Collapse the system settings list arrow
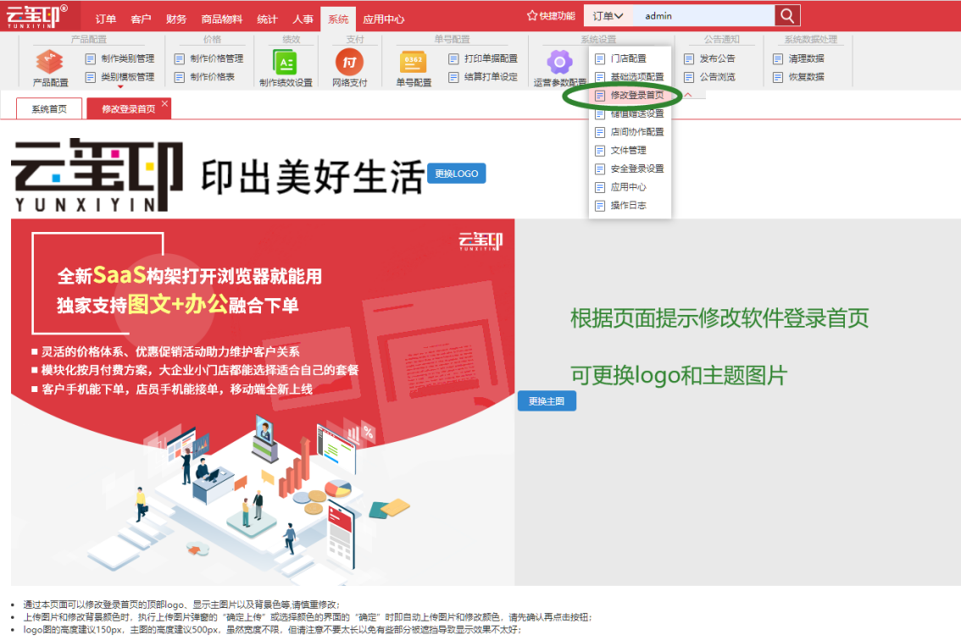Viewport: 961px width, 641px height. (x=688, y=95)
